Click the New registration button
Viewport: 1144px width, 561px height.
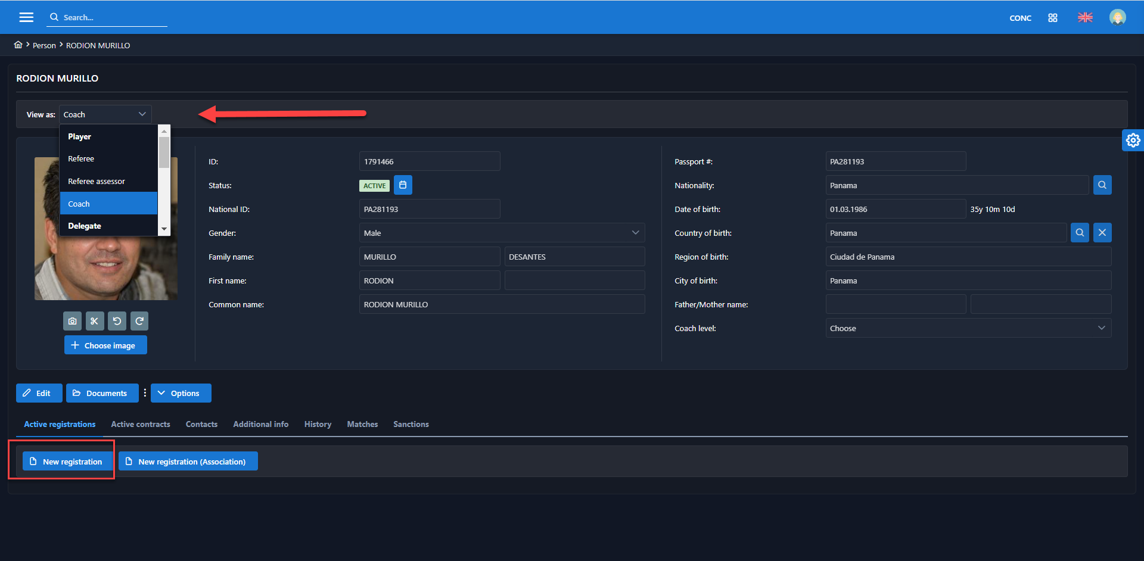tap(66, 462)
